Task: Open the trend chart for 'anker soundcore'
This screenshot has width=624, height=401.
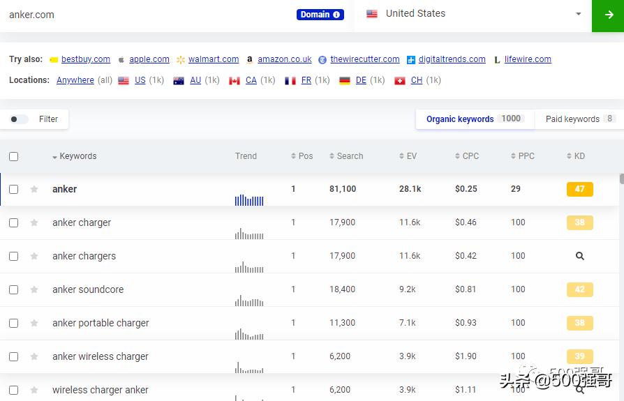Action: pos(249,301)
